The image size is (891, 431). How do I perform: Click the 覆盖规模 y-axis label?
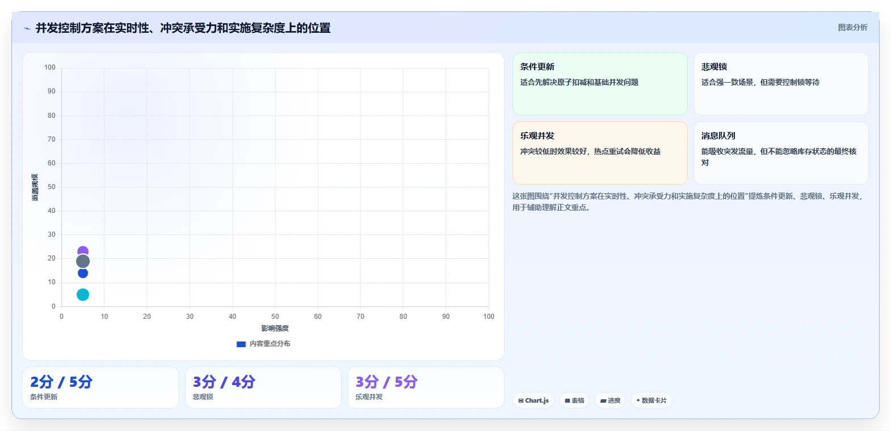pos(35,187)
